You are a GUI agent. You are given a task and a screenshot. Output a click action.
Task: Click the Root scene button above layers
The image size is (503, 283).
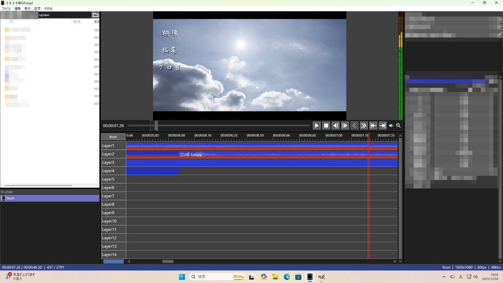click(x=113, y=137)
